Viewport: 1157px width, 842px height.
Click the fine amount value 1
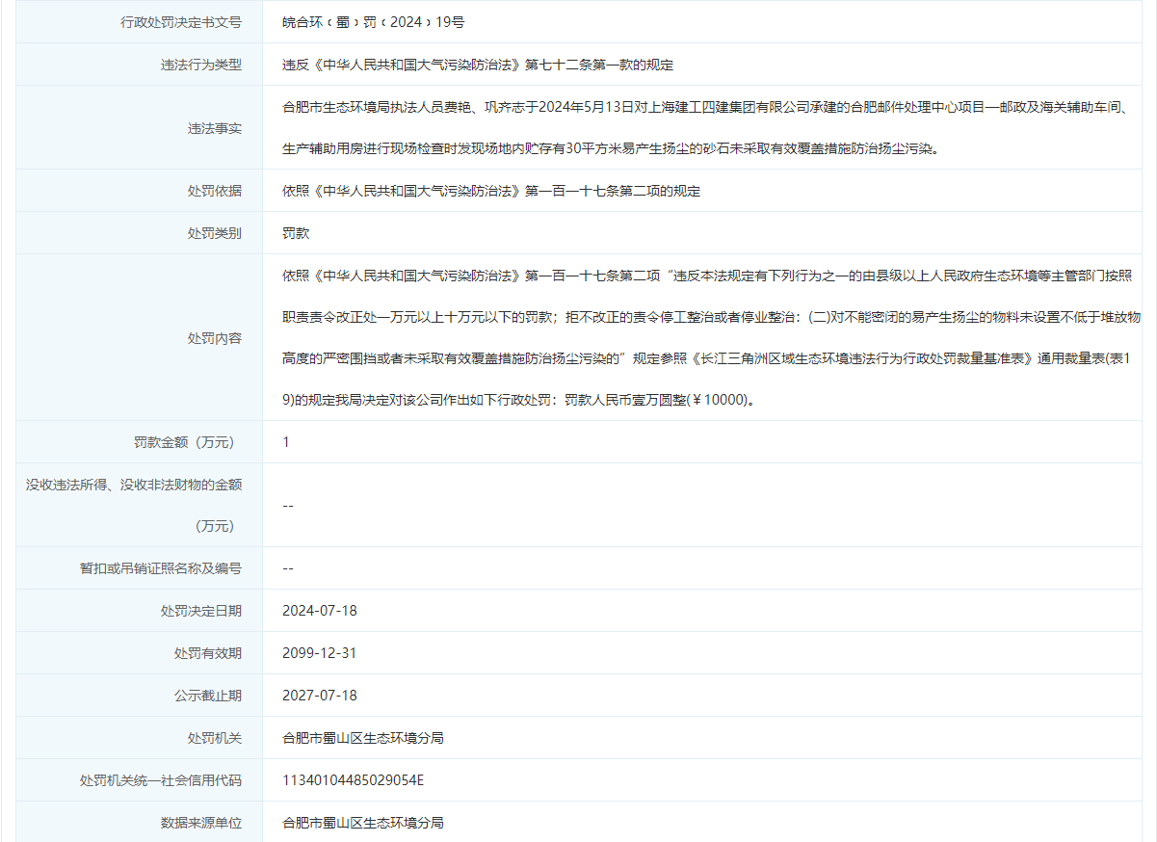click(x=286, y=442)
